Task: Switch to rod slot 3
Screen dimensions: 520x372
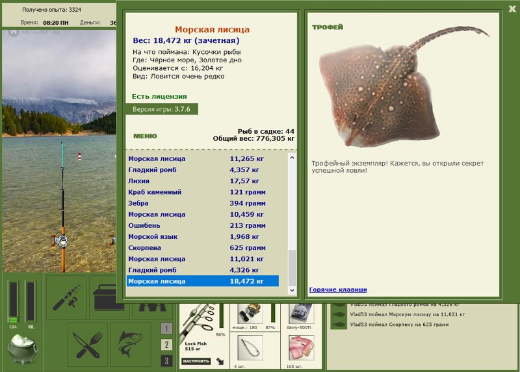Action: click(x=166, y=360)
